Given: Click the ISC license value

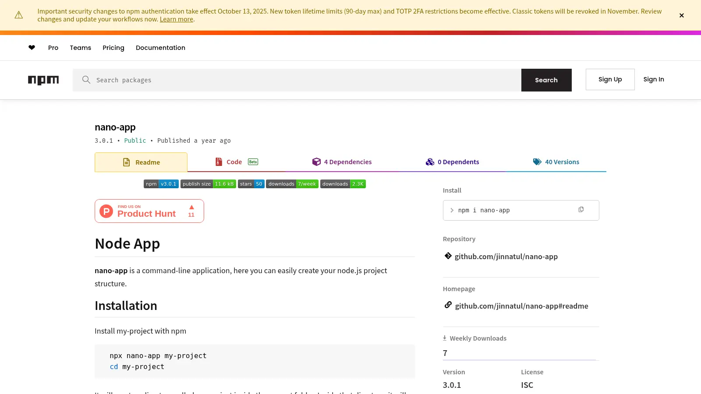Looking at the screenshot, I should click(x=527, y=385).
